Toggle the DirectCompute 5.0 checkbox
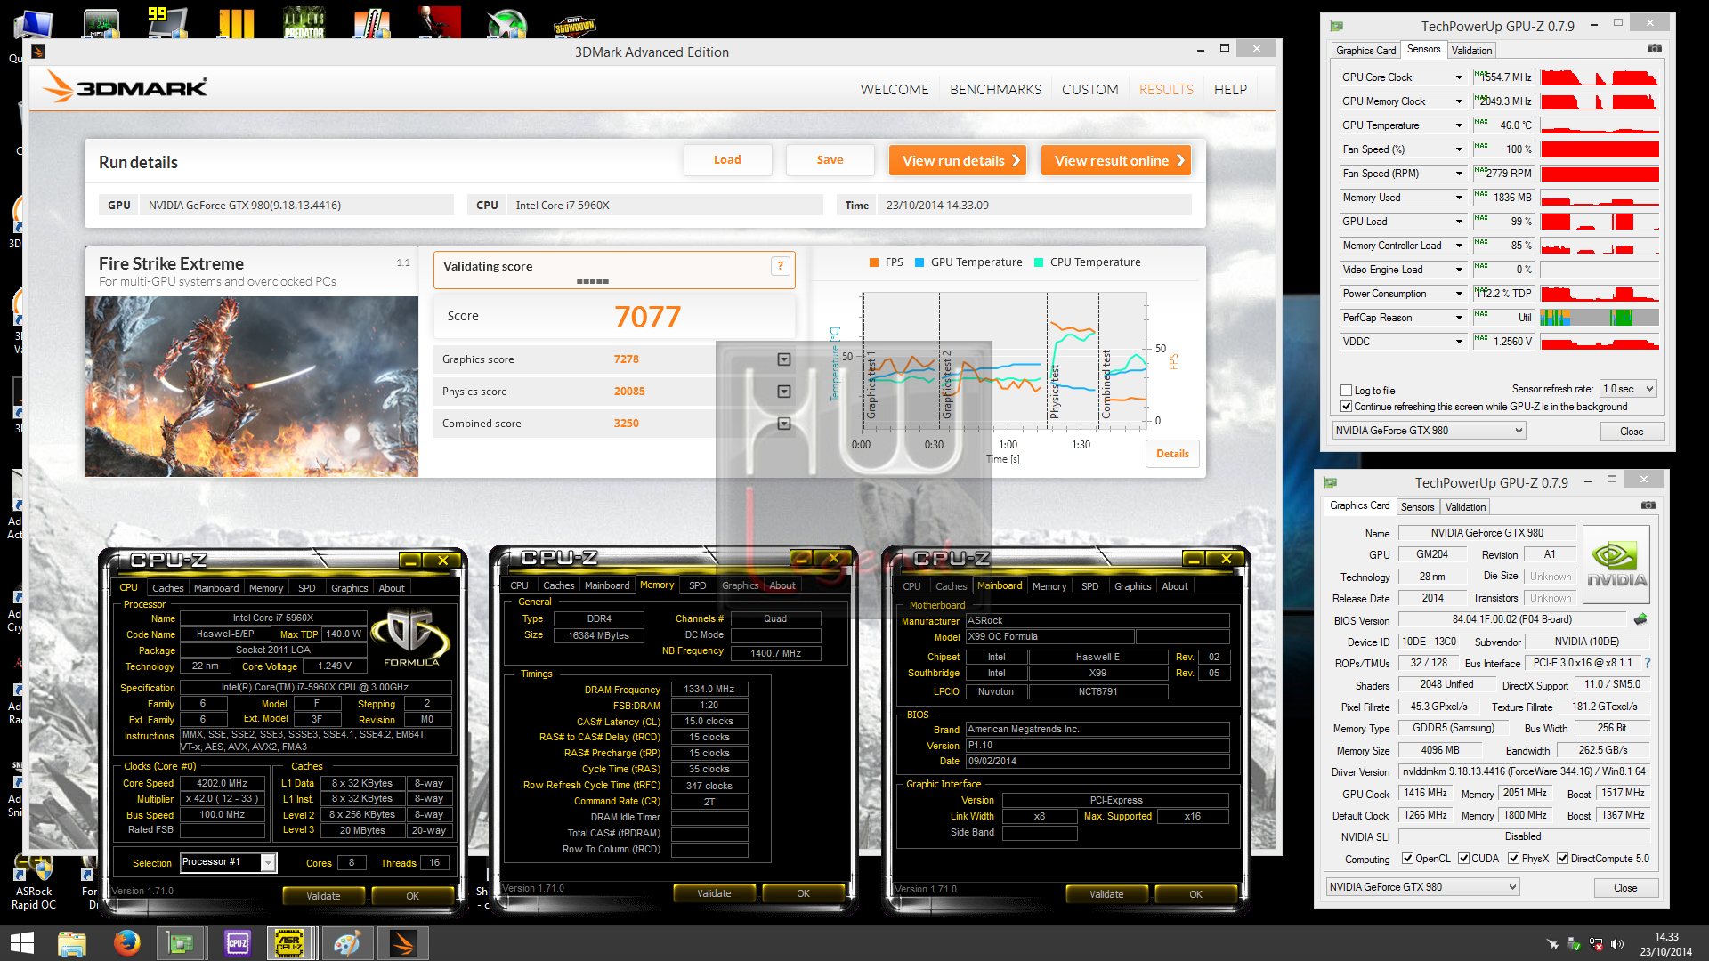The width and height of the screenshot is (1709, 961). (1562, 859)
